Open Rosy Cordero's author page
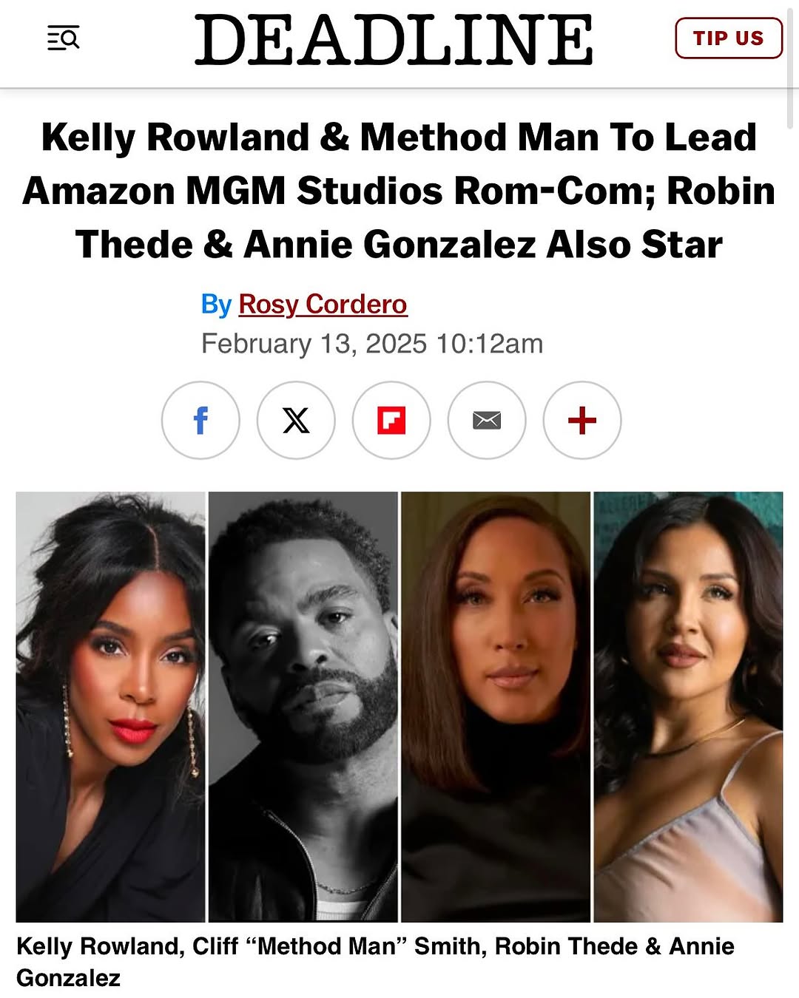Image resolution: width=799 pixels, height=998 pixels. pos(323,304)
